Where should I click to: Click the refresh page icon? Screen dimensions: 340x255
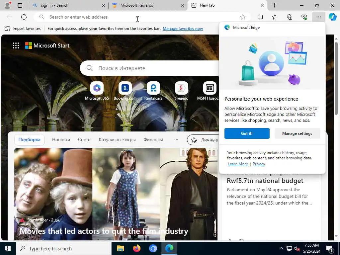coord(24,17)
